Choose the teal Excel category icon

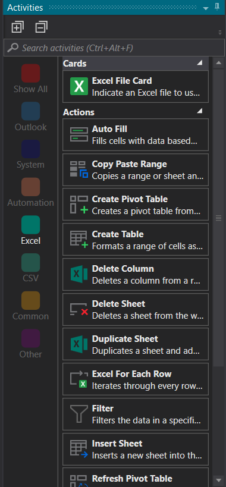(31, 225)
